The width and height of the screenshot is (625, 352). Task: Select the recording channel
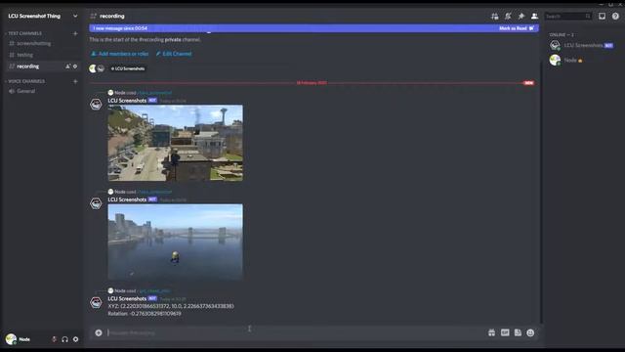click(42, 66)
